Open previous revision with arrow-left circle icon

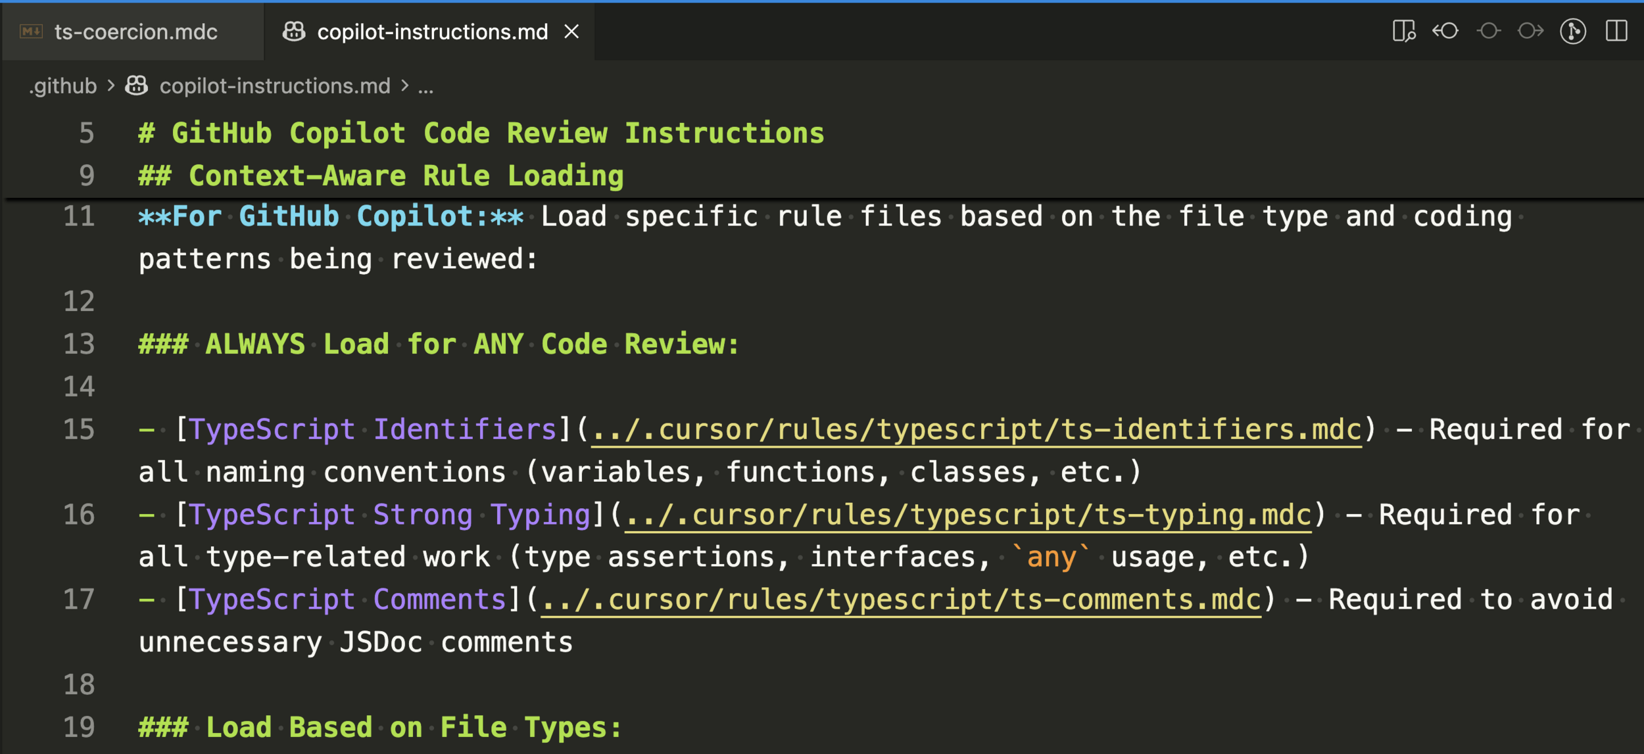pyautogui.click(x=1445, y=31)
